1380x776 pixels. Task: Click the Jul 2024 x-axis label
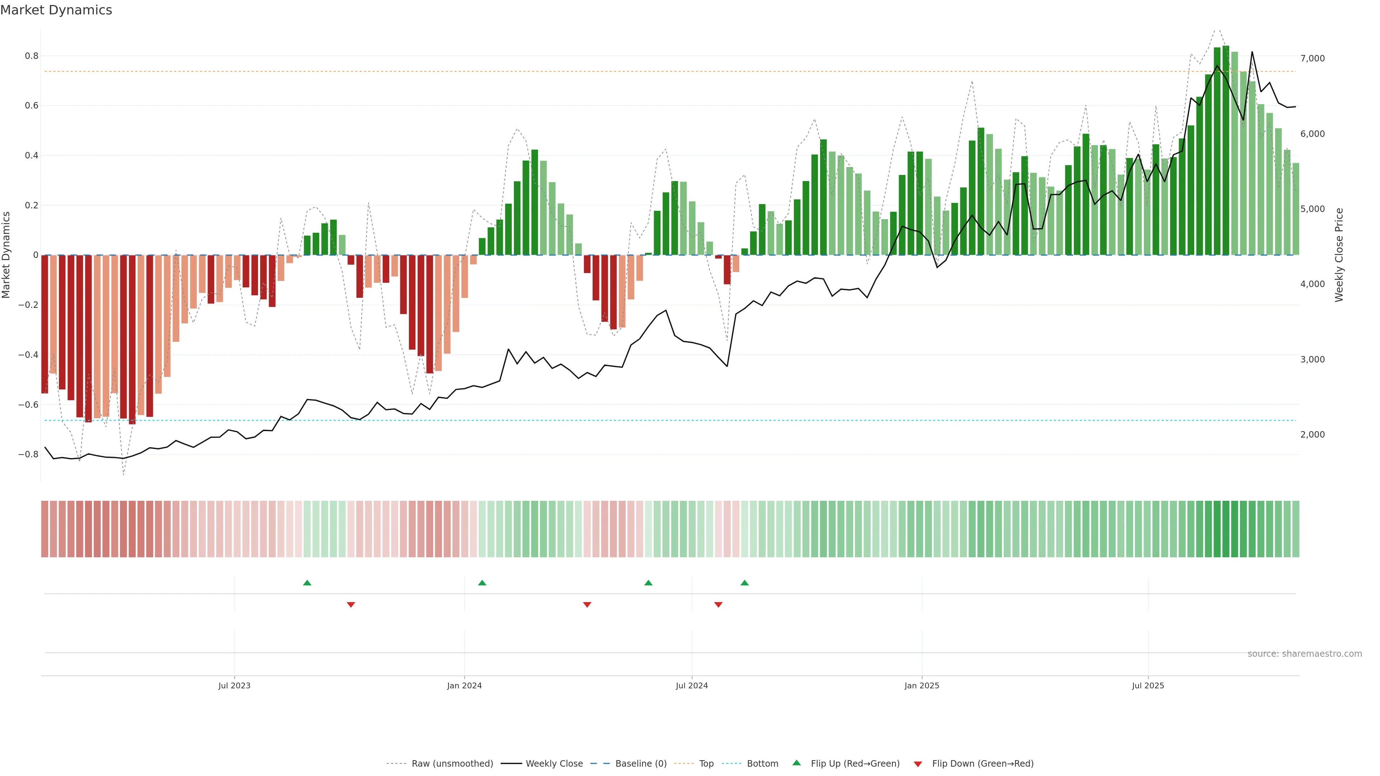pos(691,685)
